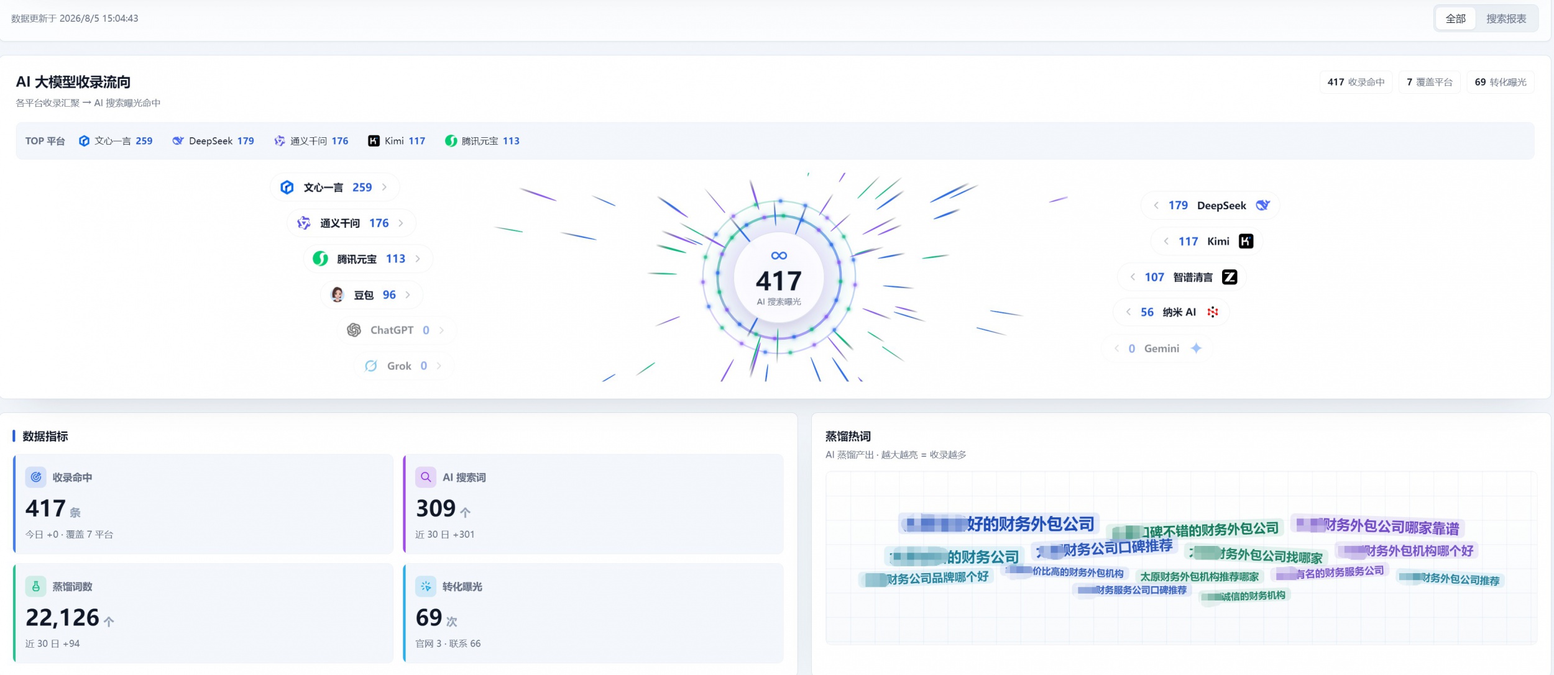Click the 智谱清言 Z icon

pos(1230,278)
